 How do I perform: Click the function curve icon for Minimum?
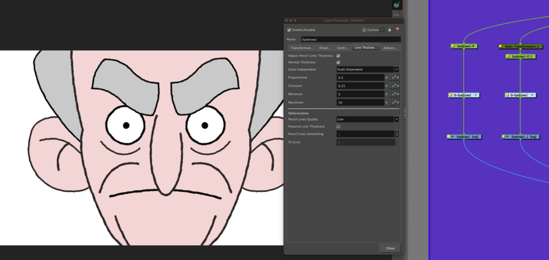[393, 94]
